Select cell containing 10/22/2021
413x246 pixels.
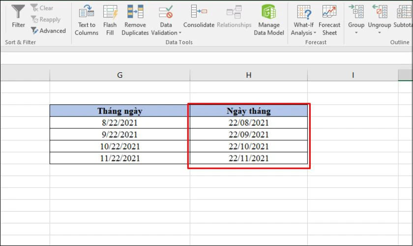point(120,146)
